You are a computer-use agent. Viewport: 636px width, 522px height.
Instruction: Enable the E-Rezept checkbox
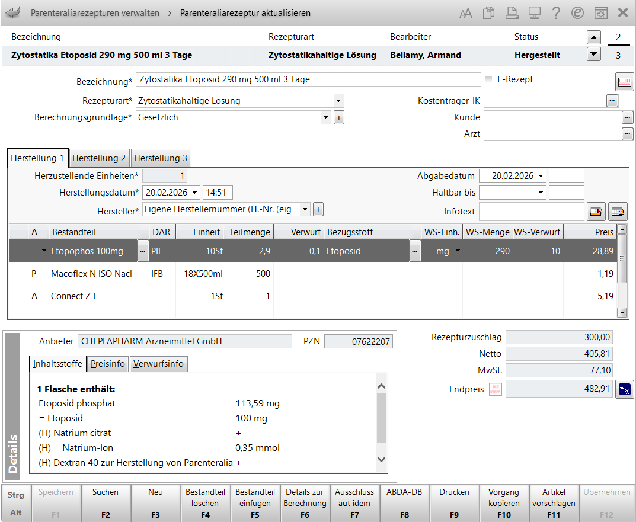click(488, 79)
